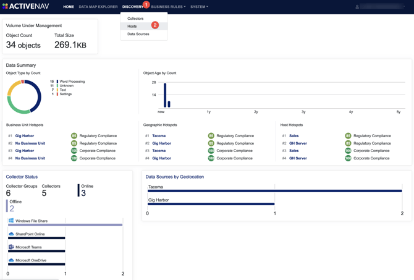Click the Windows File Share bar
414x280 pixels.
click(65, 225)
